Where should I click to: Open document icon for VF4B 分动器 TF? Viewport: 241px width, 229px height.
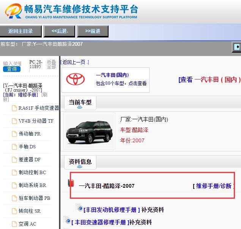[x=14, y=121]
